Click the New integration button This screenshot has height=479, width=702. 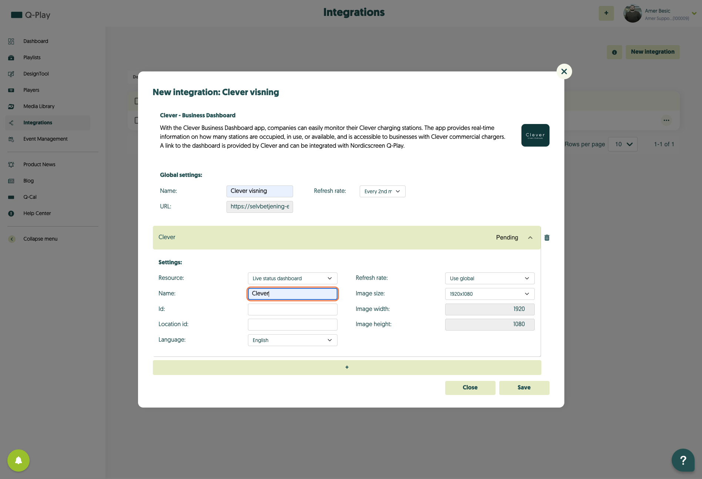click(652, 52)
